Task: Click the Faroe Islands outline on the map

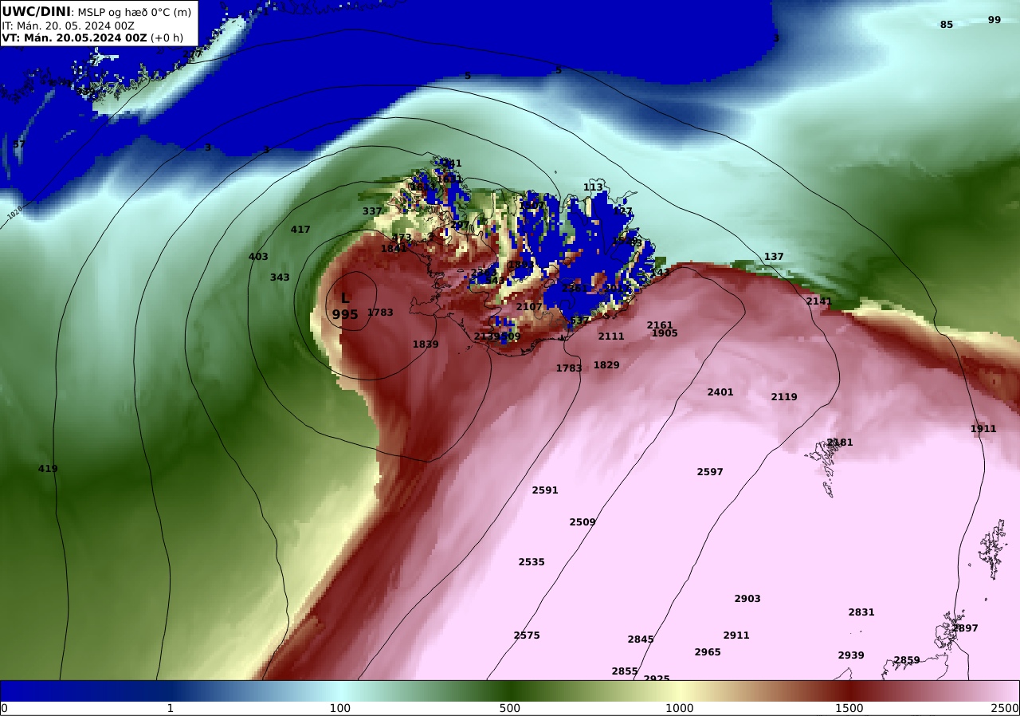Action: click(x=825, y=466)
